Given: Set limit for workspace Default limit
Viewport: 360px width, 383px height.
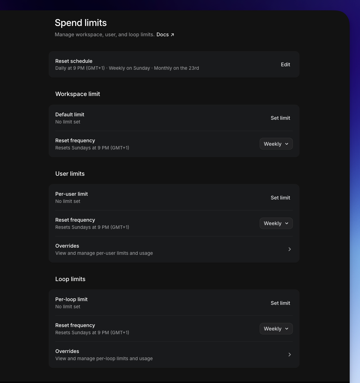Looking at the screenshot, I should (280, 118).
